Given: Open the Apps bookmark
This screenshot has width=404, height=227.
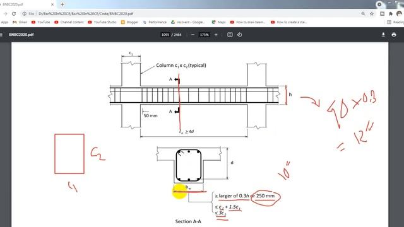Looking at the screenshot, I should pos(4,22).
